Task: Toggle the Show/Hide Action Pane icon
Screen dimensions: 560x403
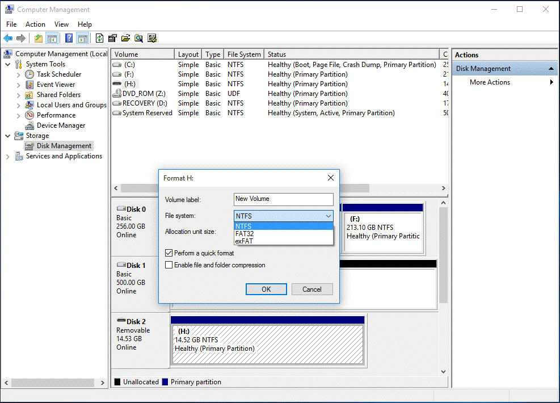Action: (x=83, y=38)
